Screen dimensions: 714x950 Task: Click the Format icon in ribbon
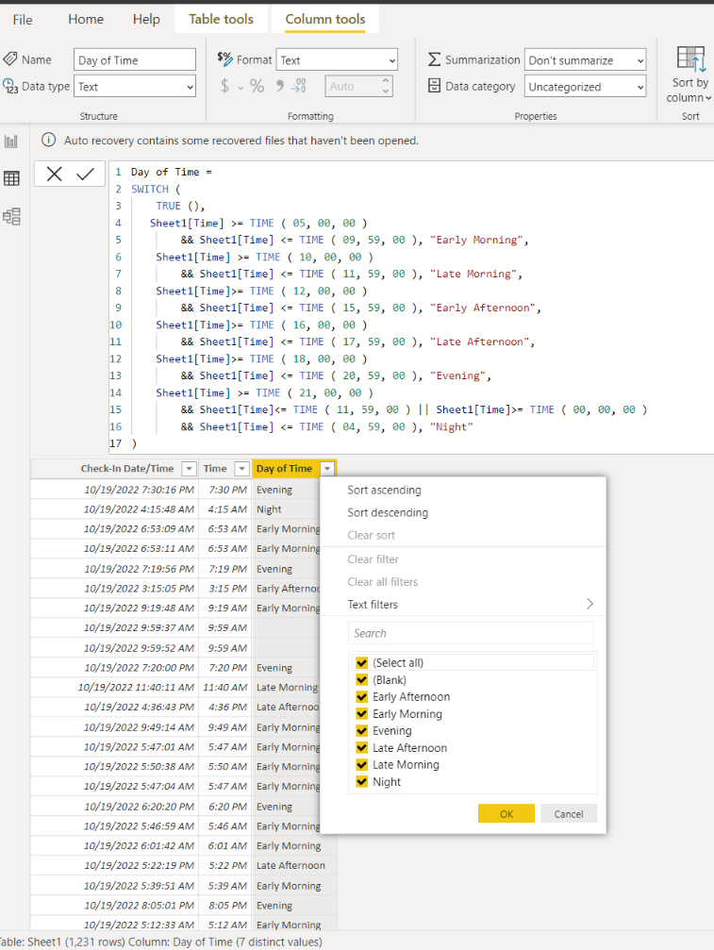click(224, 58)
